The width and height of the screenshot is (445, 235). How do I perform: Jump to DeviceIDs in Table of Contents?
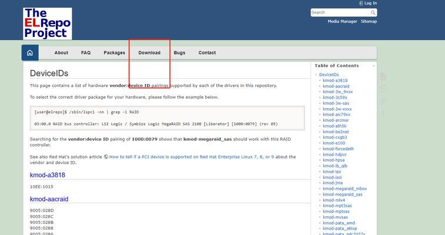(x=329, y=75)
